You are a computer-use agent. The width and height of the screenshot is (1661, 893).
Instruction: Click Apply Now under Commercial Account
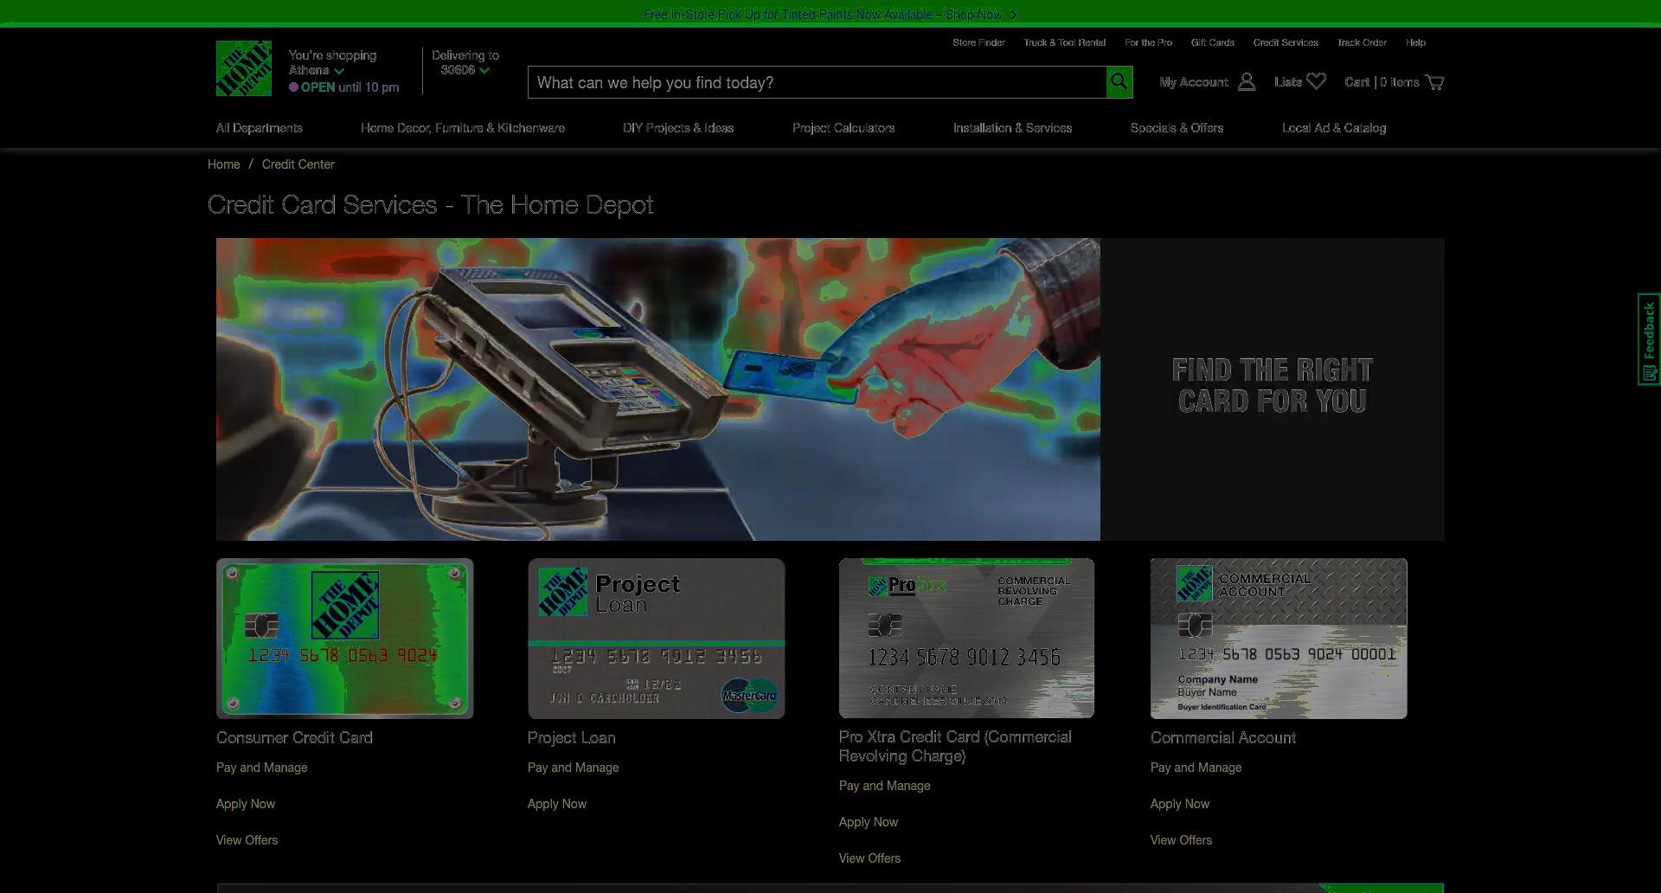click(x=1180, y=804)
